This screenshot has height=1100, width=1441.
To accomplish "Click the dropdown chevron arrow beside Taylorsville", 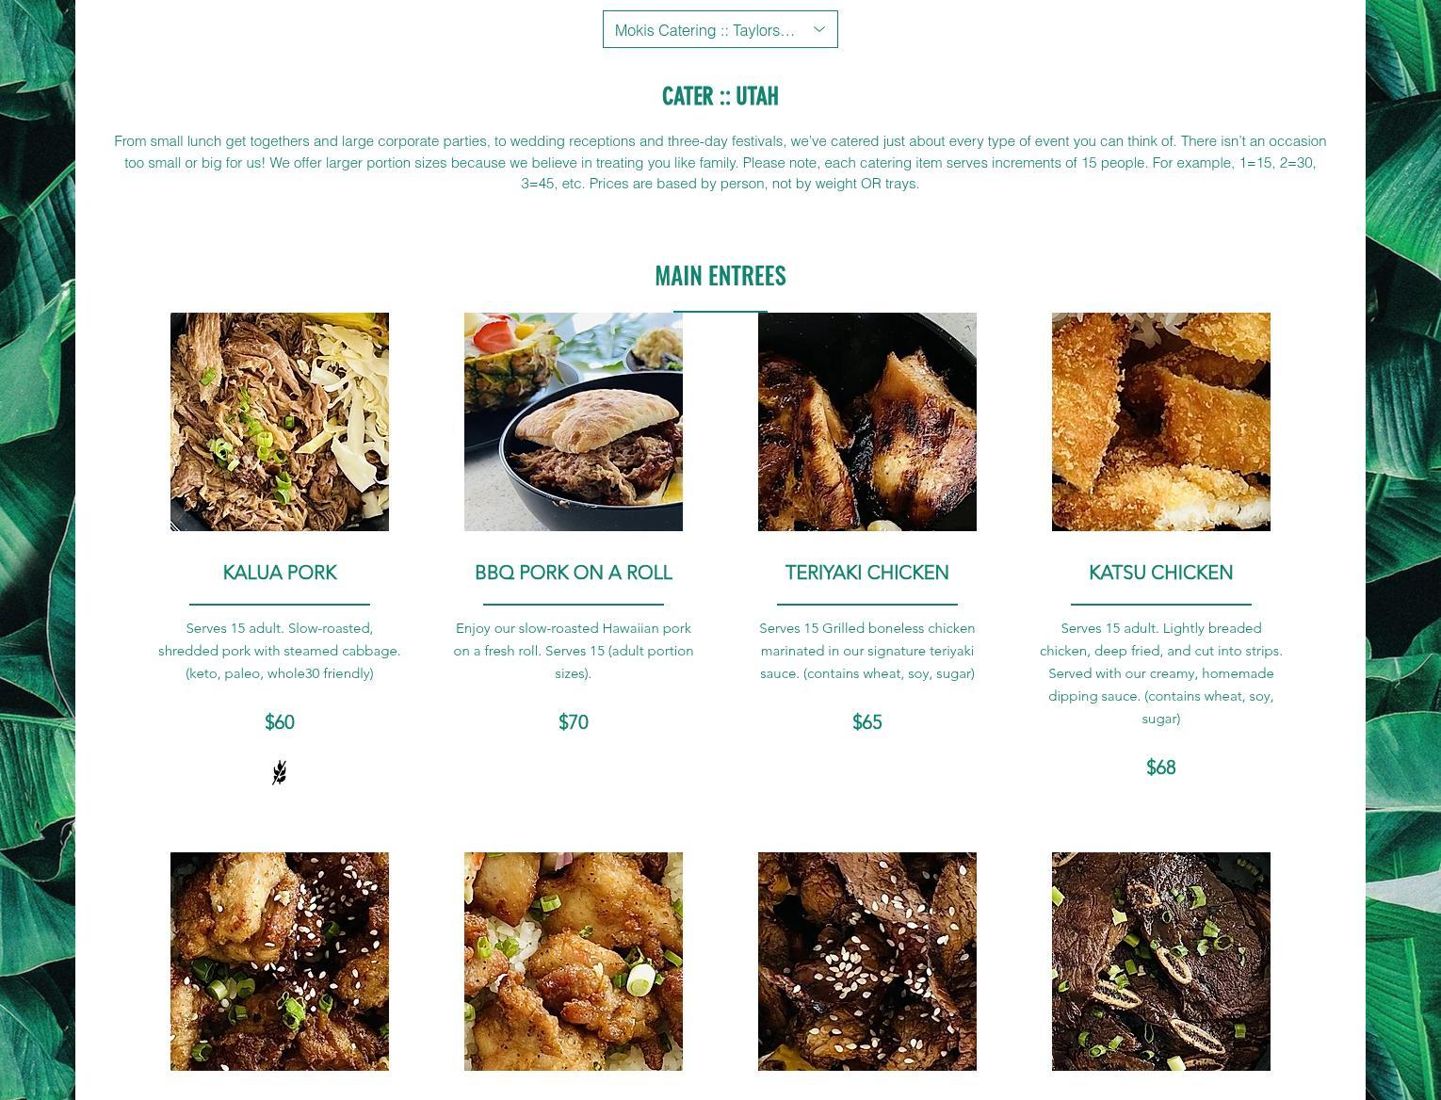I will 818,30.
